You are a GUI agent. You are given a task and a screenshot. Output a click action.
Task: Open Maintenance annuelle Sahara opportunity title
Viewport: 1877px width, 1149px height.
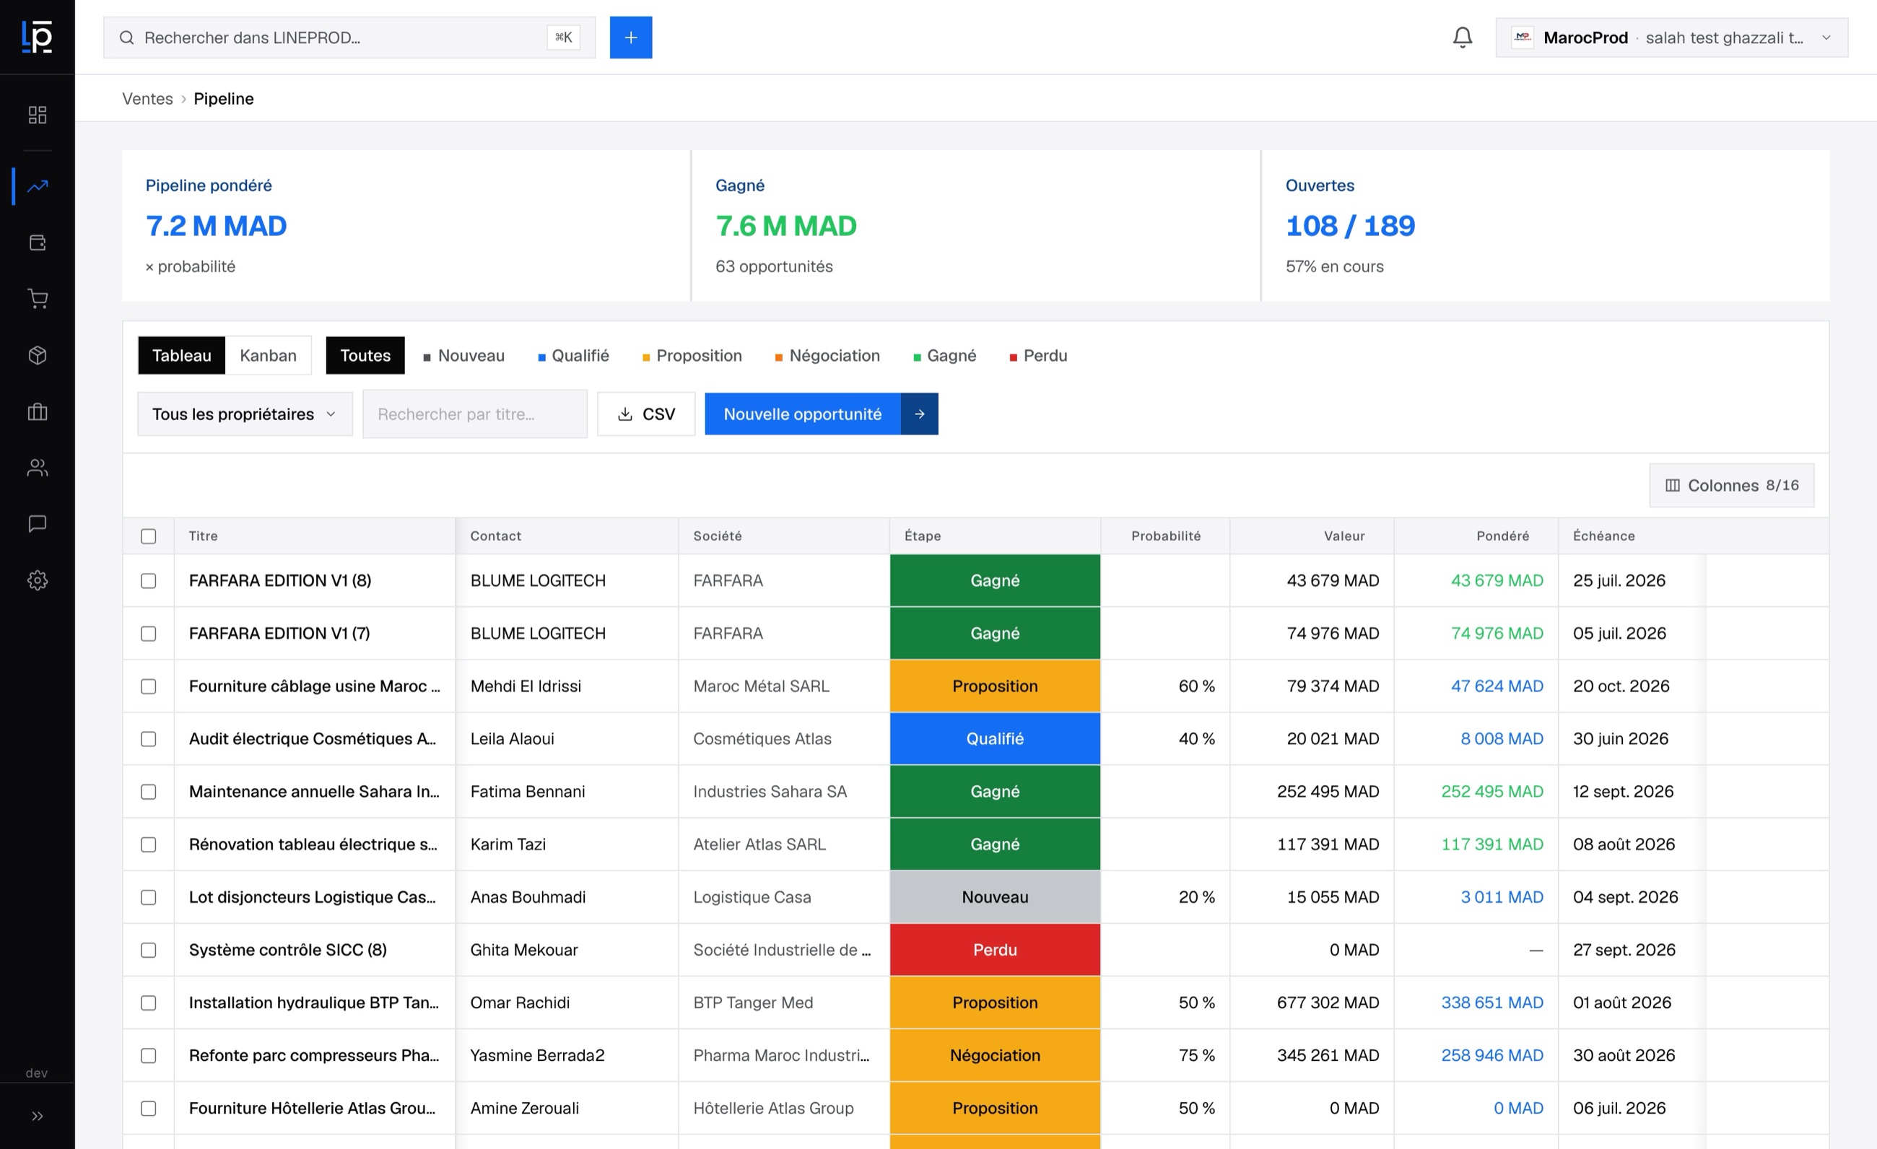(314, 792)
